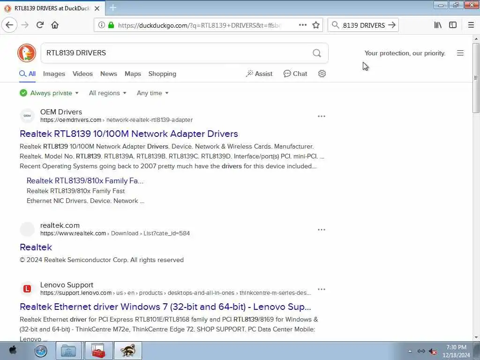Click the DuckDuckGo search magnifier button
Viewport: 480px width, 360px height.
point(317,53)
